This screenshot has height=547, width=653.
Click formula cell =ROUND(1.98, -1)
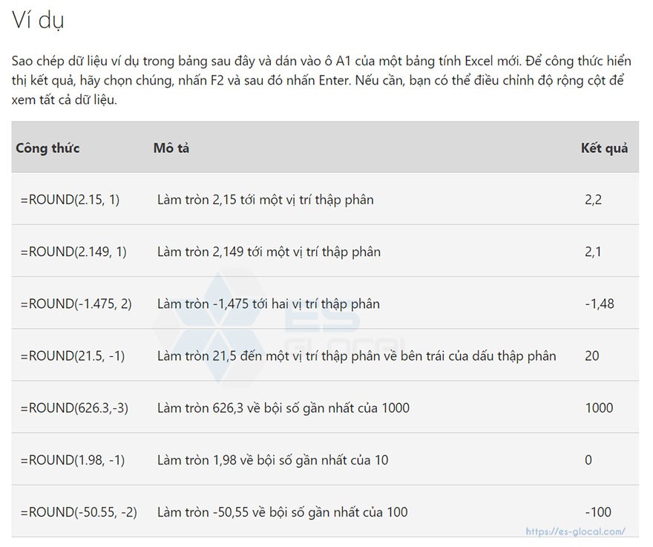tap(73, 460)
